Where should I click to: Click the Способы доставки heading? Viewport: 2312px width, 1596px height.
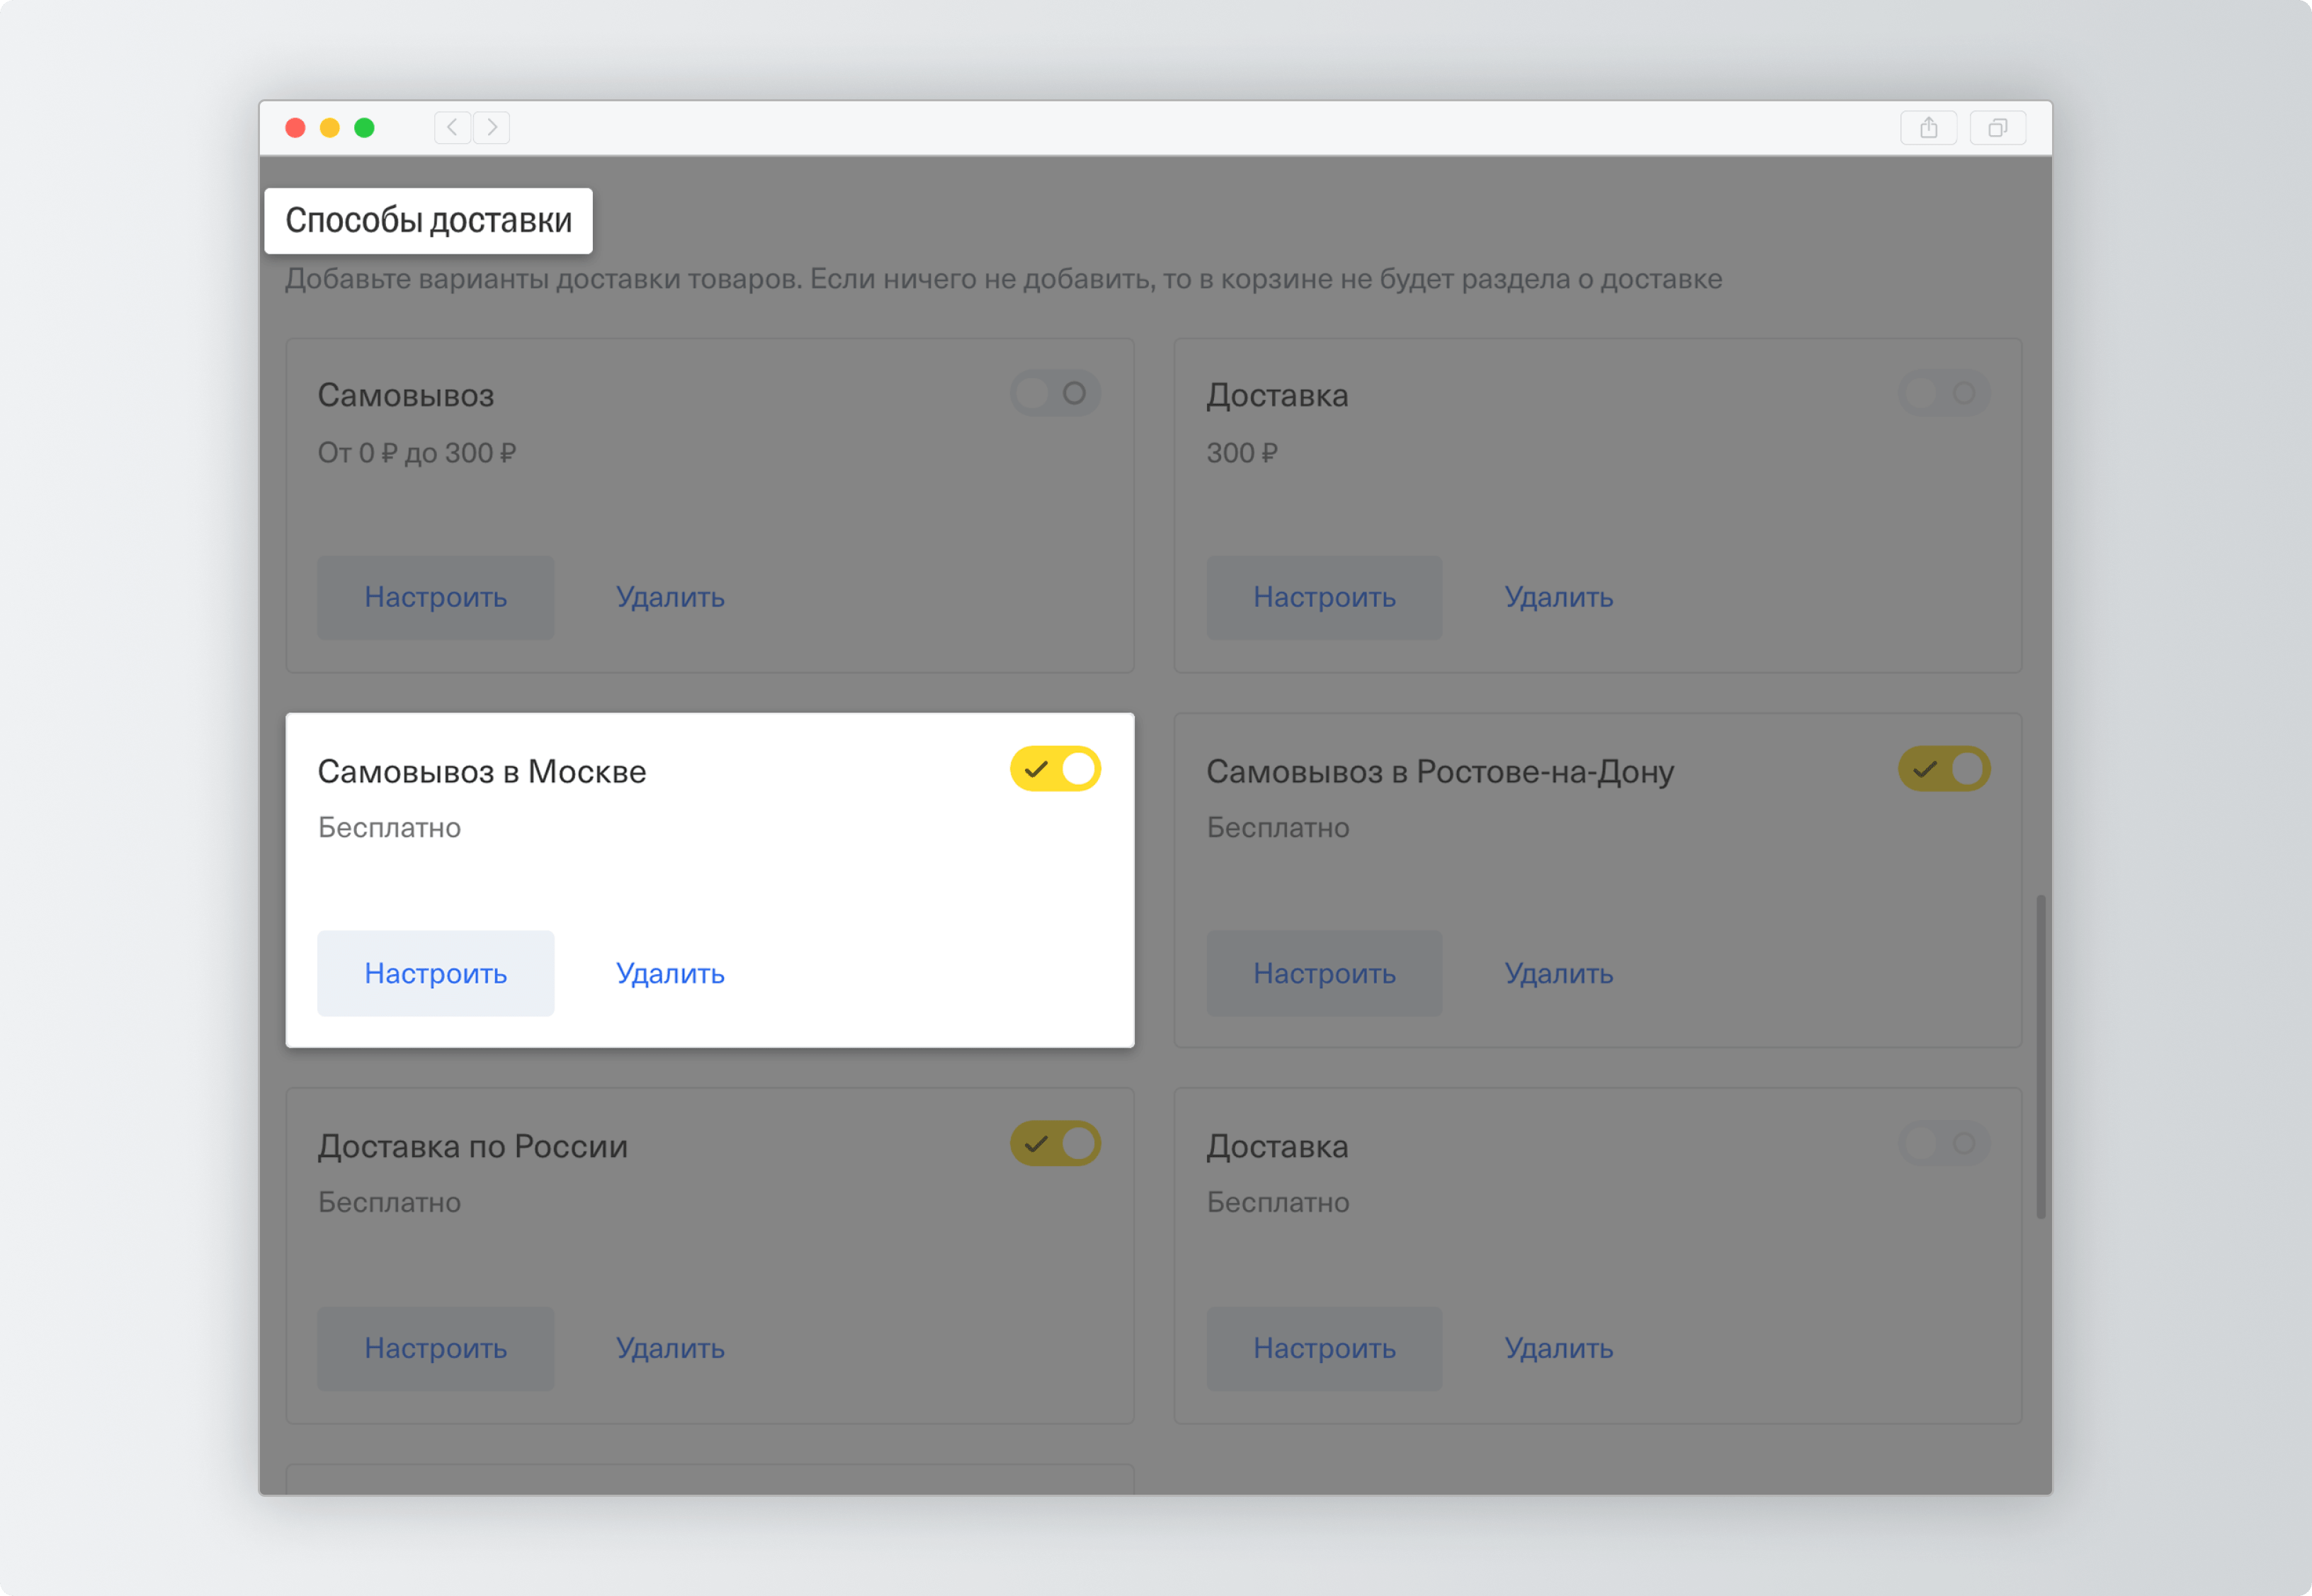[428, 220]
